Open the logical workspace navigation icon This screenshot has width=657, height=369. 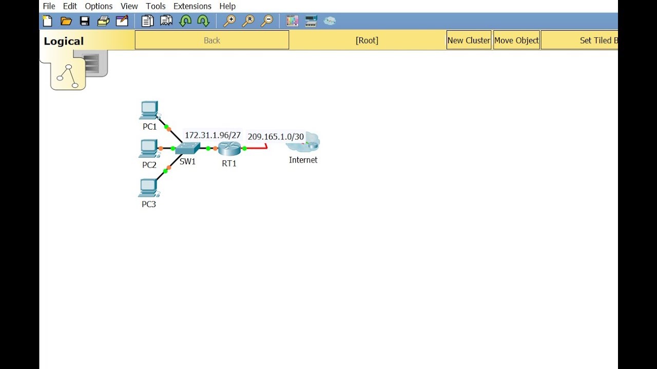point(68,75)
